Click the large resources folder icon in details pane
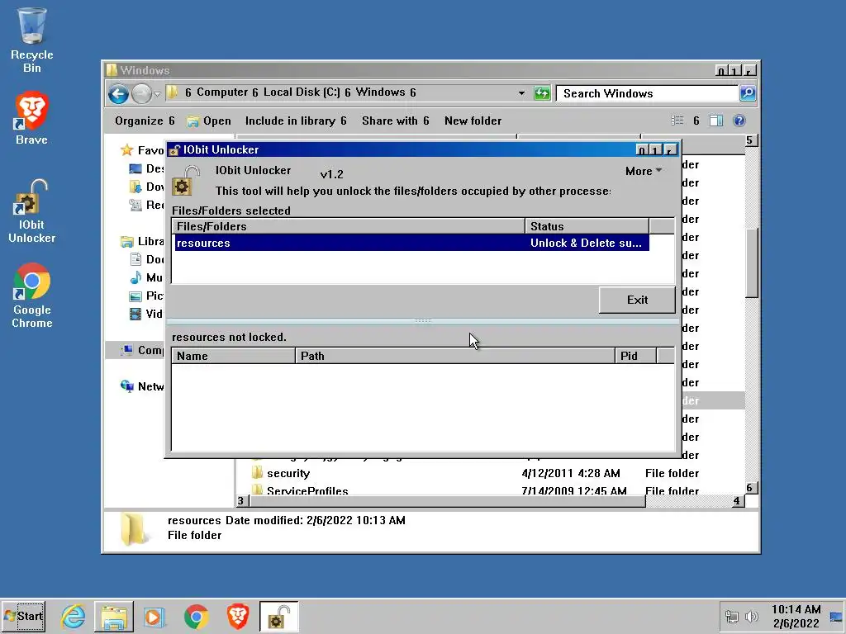Image resolution: width=846 pixels, height=634 pixels. click(133, 529)
